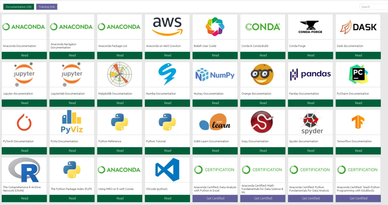Image resolution: width=388 pixels, height=205 pixels.
Task: Click the pandas logo tile
Action: pos(310,74)
